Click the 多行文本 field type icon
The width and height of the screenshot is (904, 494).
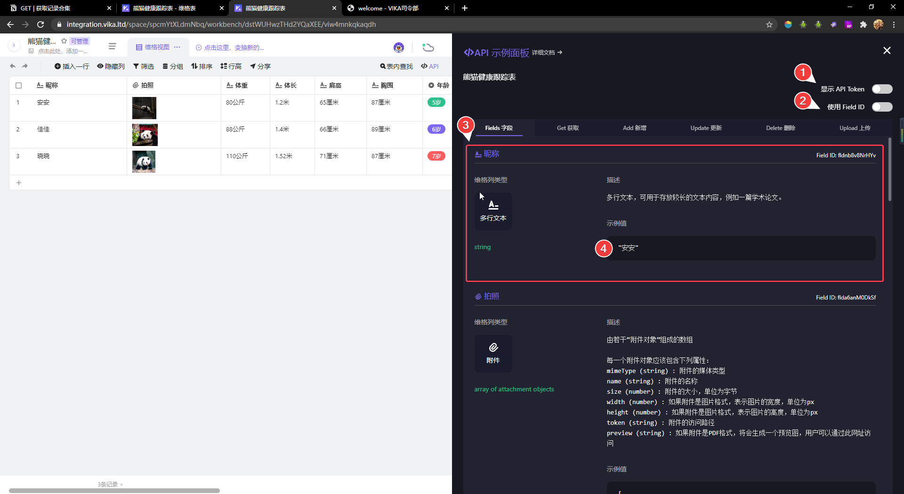pyautogui.click(x=493, y=211)
